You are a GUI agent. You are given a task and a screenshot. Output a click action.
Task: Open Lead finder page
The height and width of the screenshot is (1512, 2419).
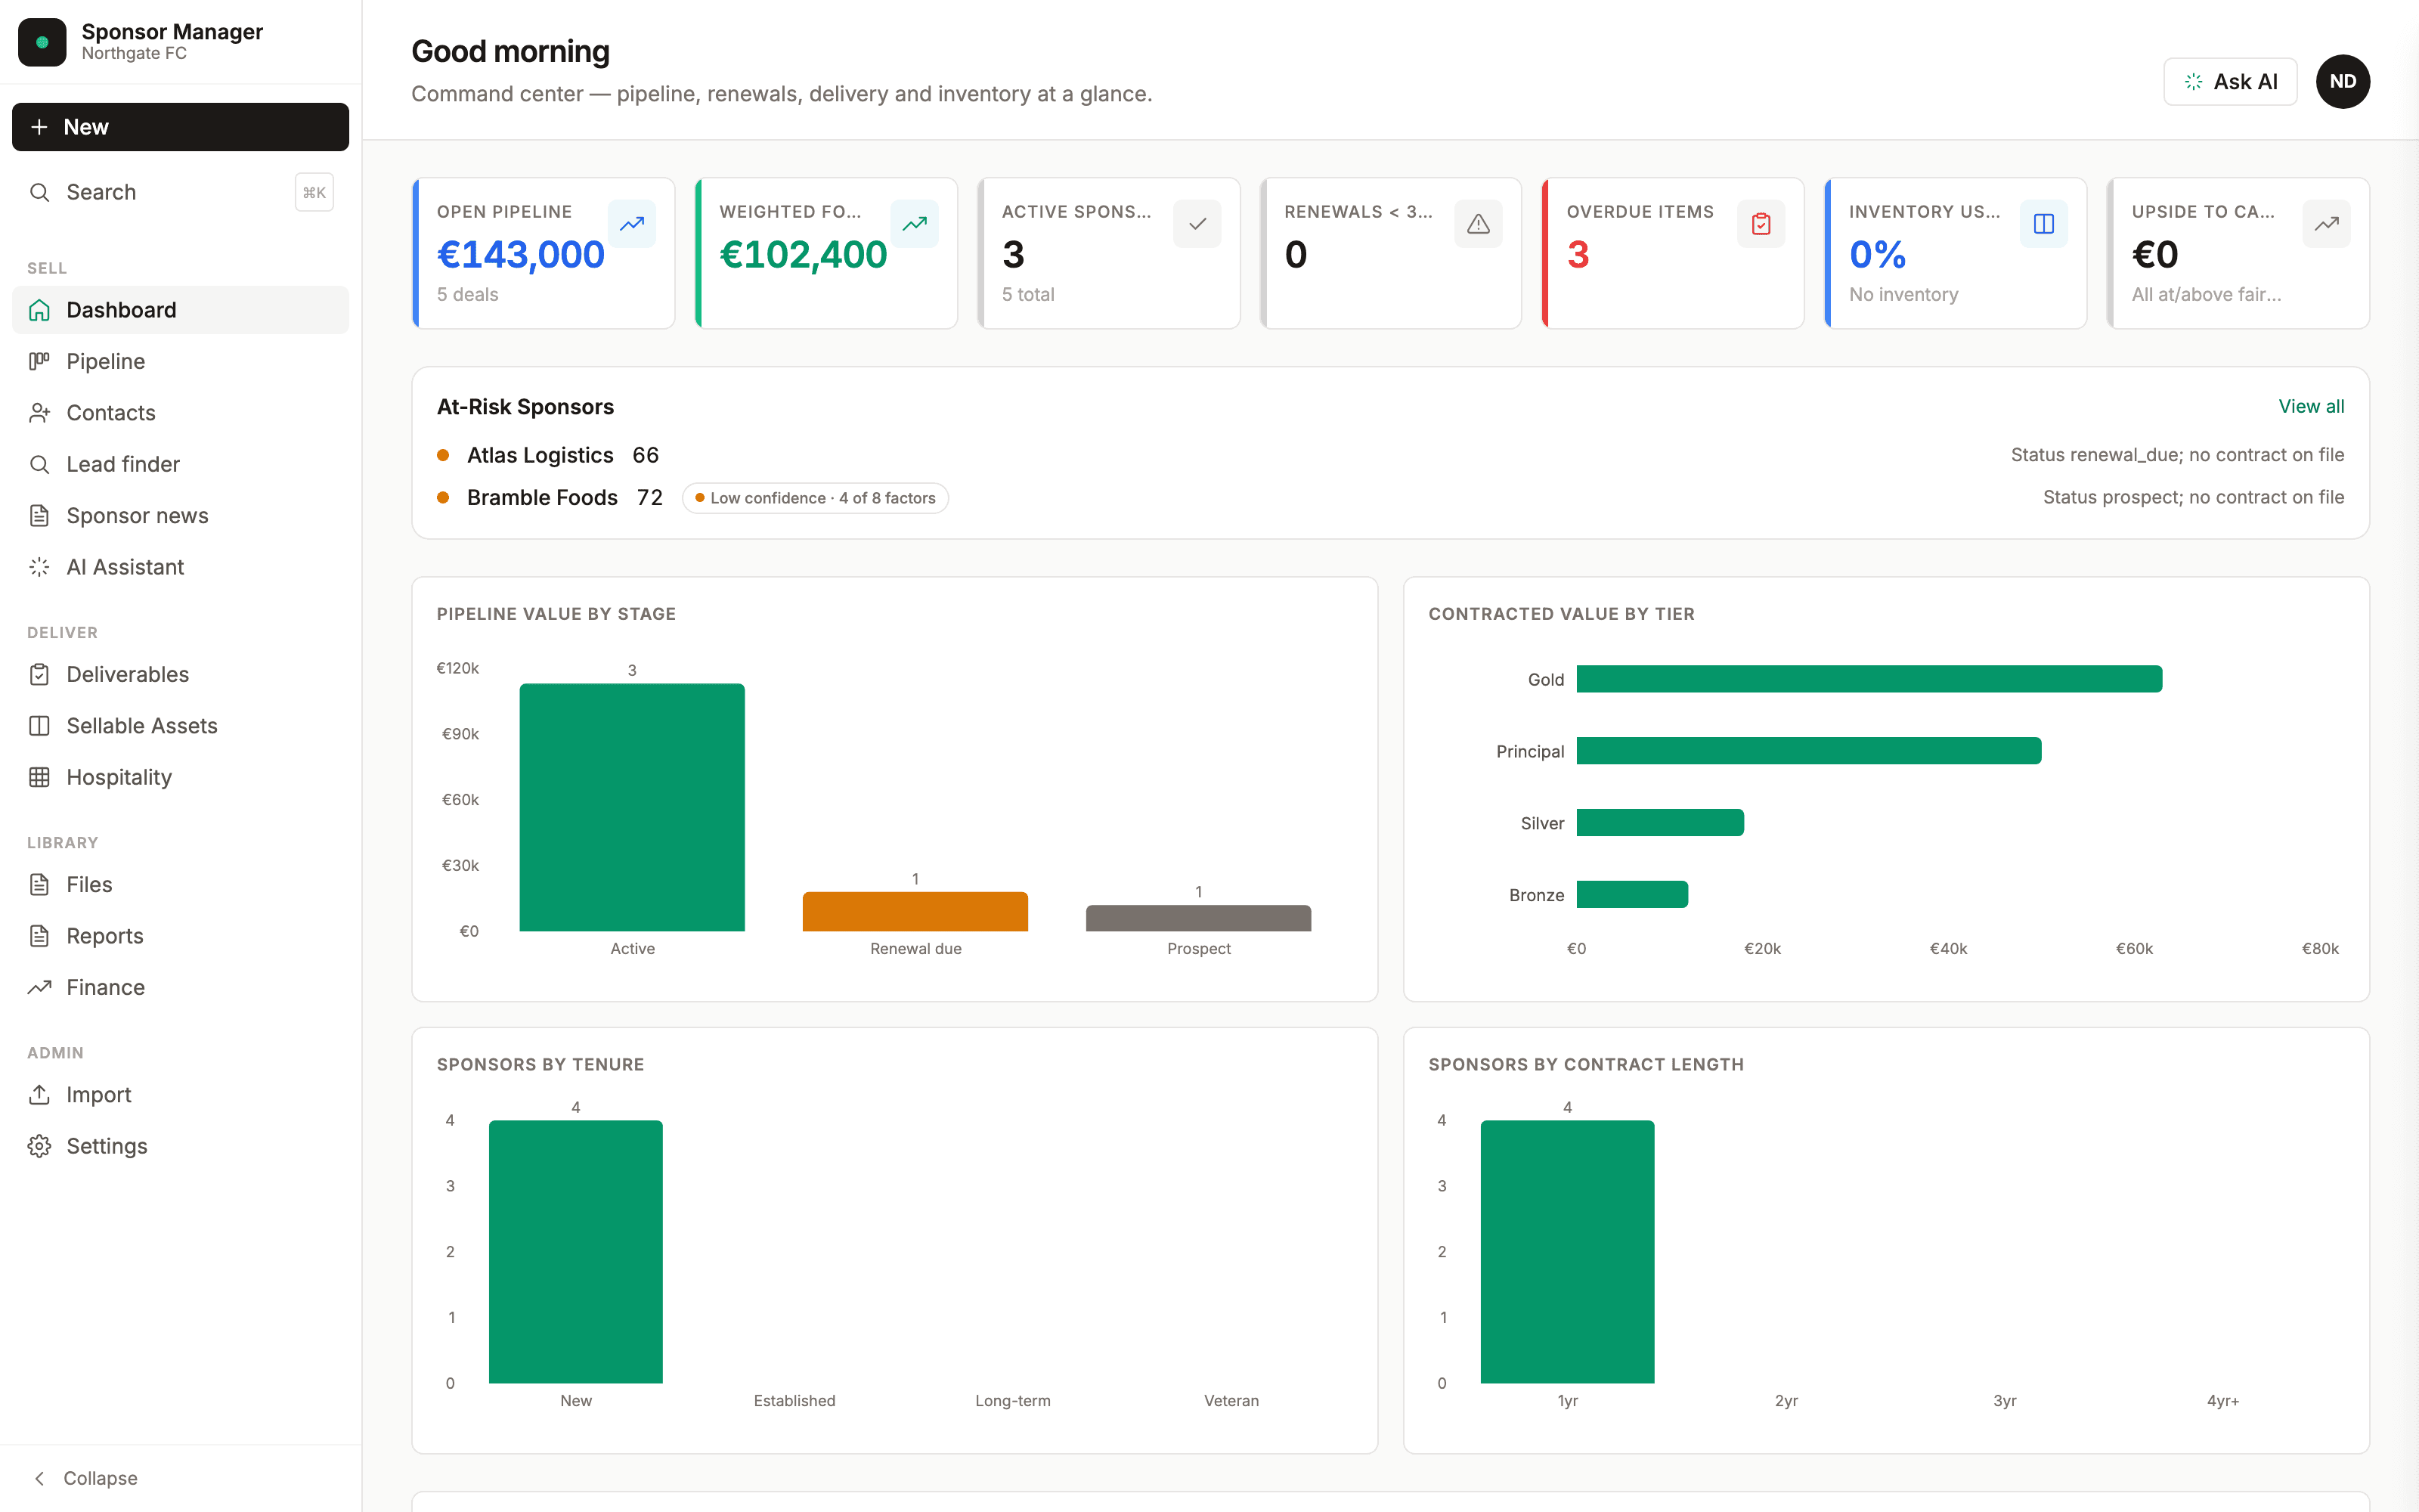pyautogui.click(x=180, y=464)
